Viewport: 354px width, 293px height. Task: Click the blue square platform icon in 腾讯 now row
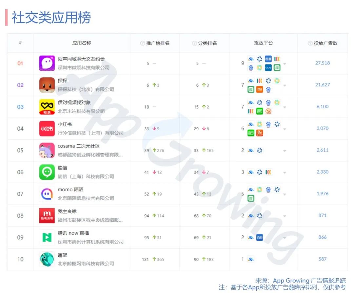coord(260,237)
